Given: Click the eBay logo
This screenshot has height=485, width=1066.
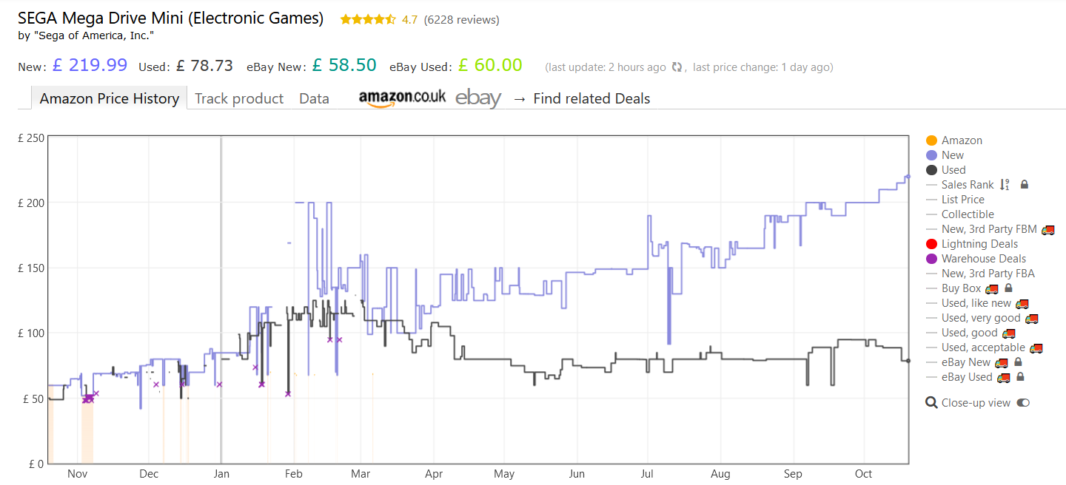Looking at the screenshot, I should tap(478, 98).
